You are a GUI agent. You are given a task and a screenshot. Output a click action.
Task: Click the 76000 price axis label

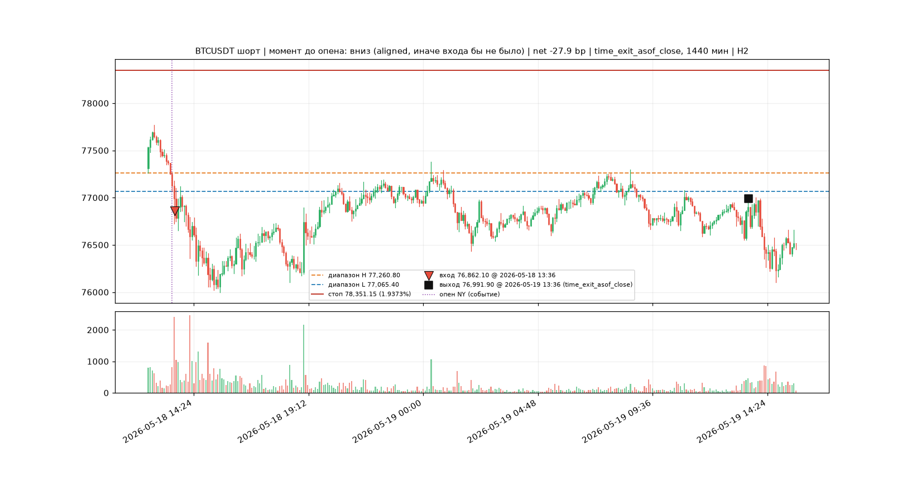[x=95, y=293]
